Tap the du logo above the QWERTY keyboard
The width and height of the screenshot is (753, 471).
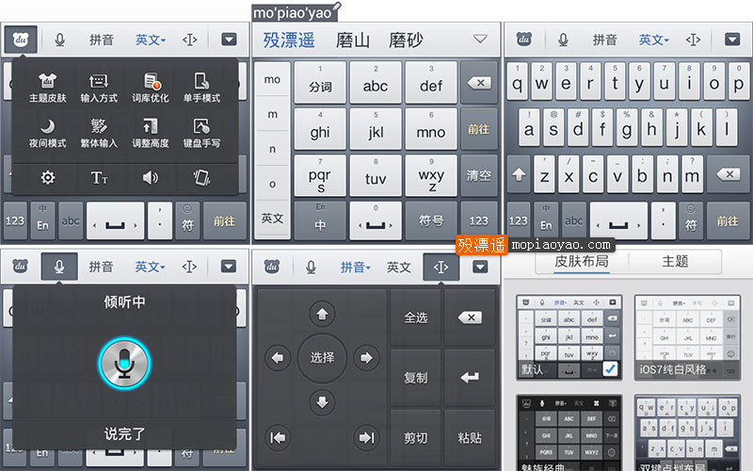tap(524, 40)
